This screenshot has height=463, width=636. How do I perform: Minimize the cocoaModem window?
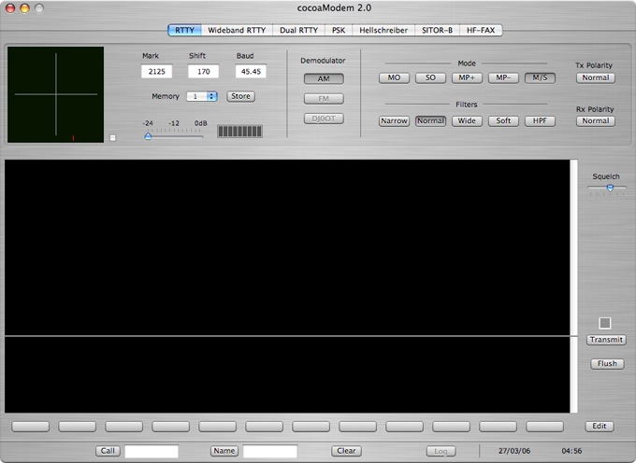click(x=24, y=8)
